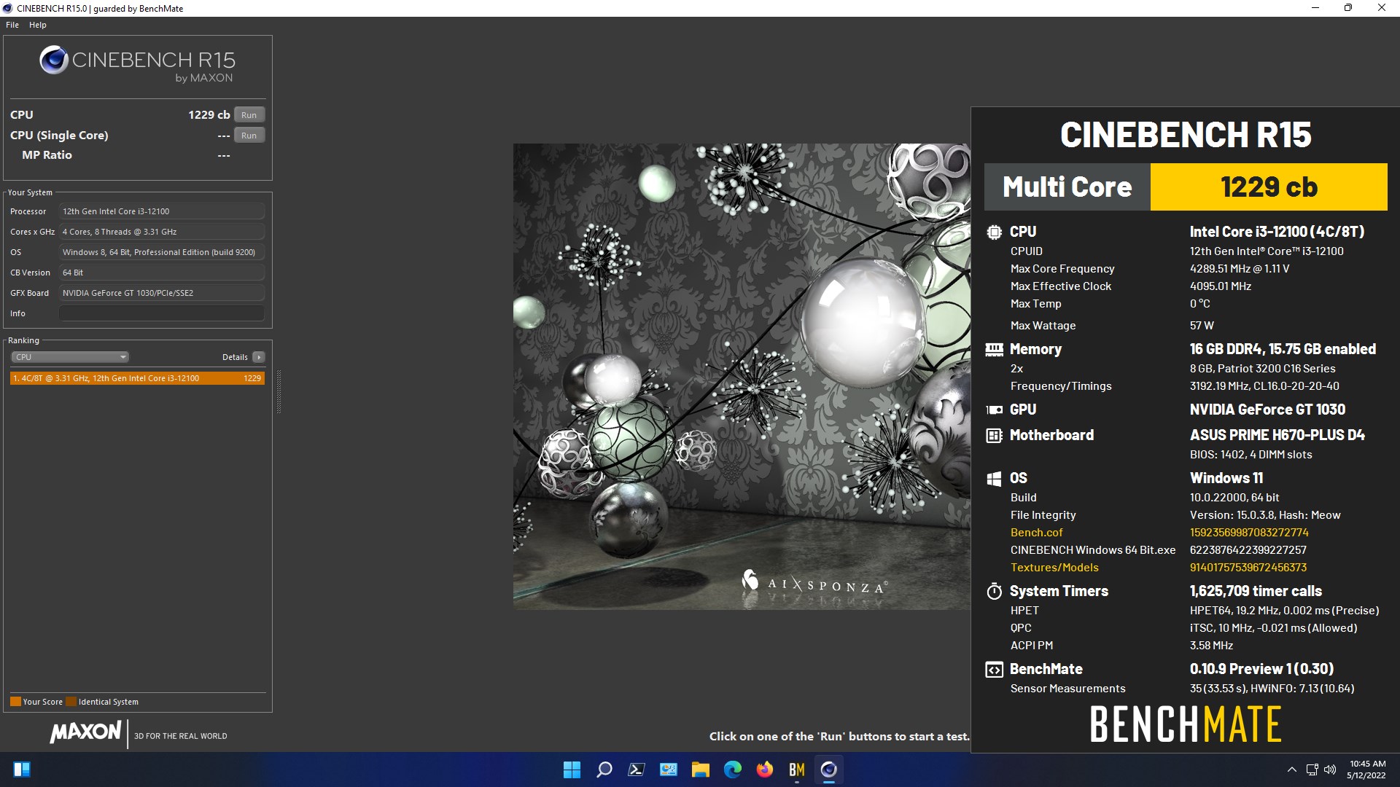1400x787 pixels.
Task: Run the CPU Single Core test
Action: (249, 136)
